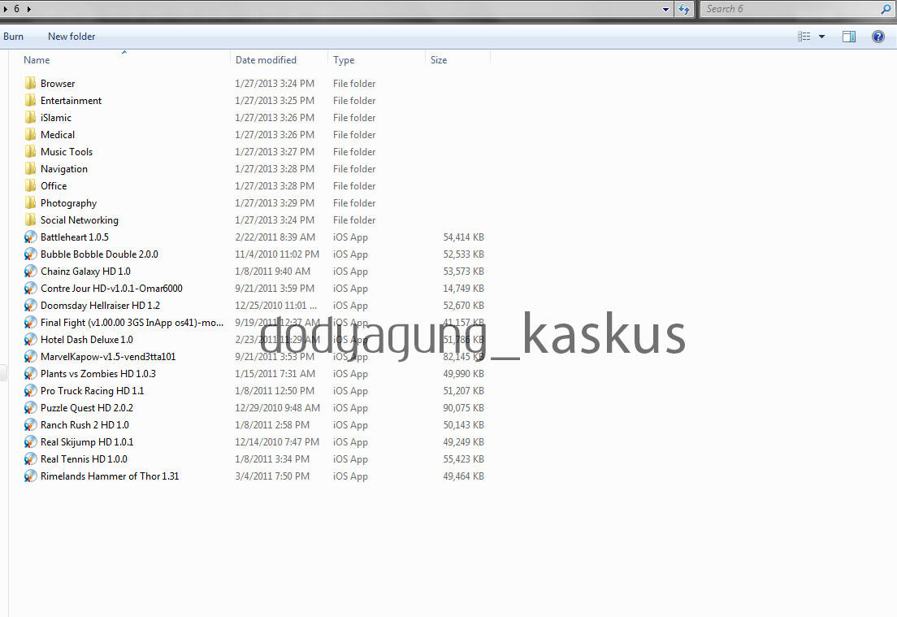Select the Puzzle Quest HD 2.0.2 file name
This screenshot has height=617, width=897.
(x=87, y=408)
